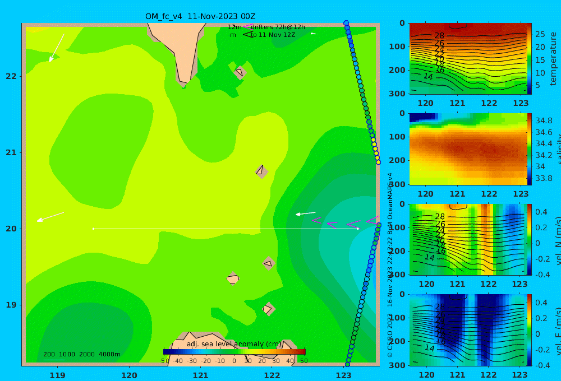Click the salinity section panel
The image size is (561, 381).
click(x=468, y=149)
